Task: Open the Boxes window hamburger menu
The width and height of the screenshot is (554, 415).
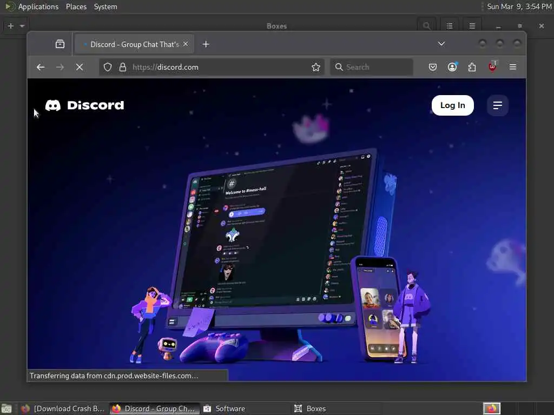Action: tap(472, 26)
